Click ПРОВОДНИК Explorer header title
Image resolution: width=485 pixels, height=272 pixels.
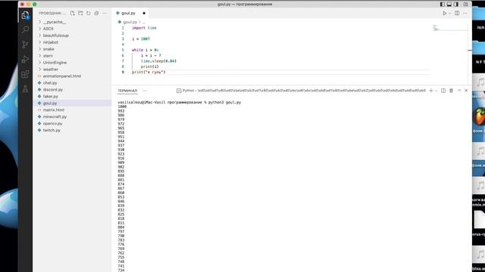(52, 14)
